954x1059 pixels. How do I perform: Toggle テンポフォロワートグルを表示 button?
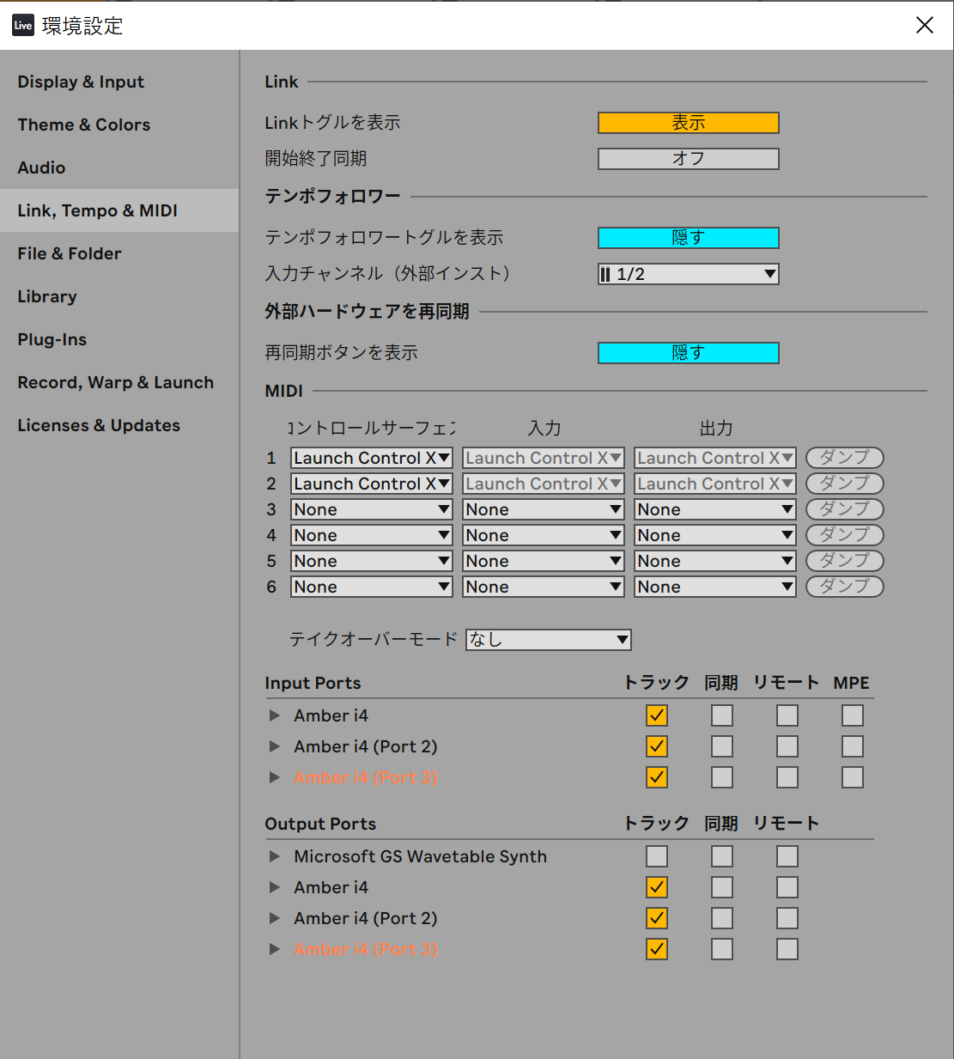(x=689, y=238)
